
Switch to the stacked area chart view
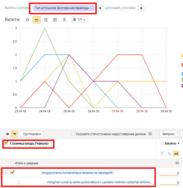[46, 20]
